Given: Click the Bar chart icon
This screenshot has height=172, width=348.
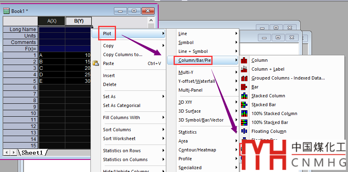Looking at the screenshot, I should (x=244, y=87).
